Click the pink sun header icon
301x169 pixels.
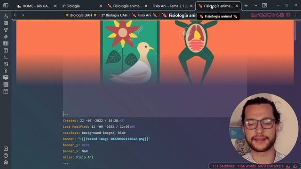click(274, 15)
